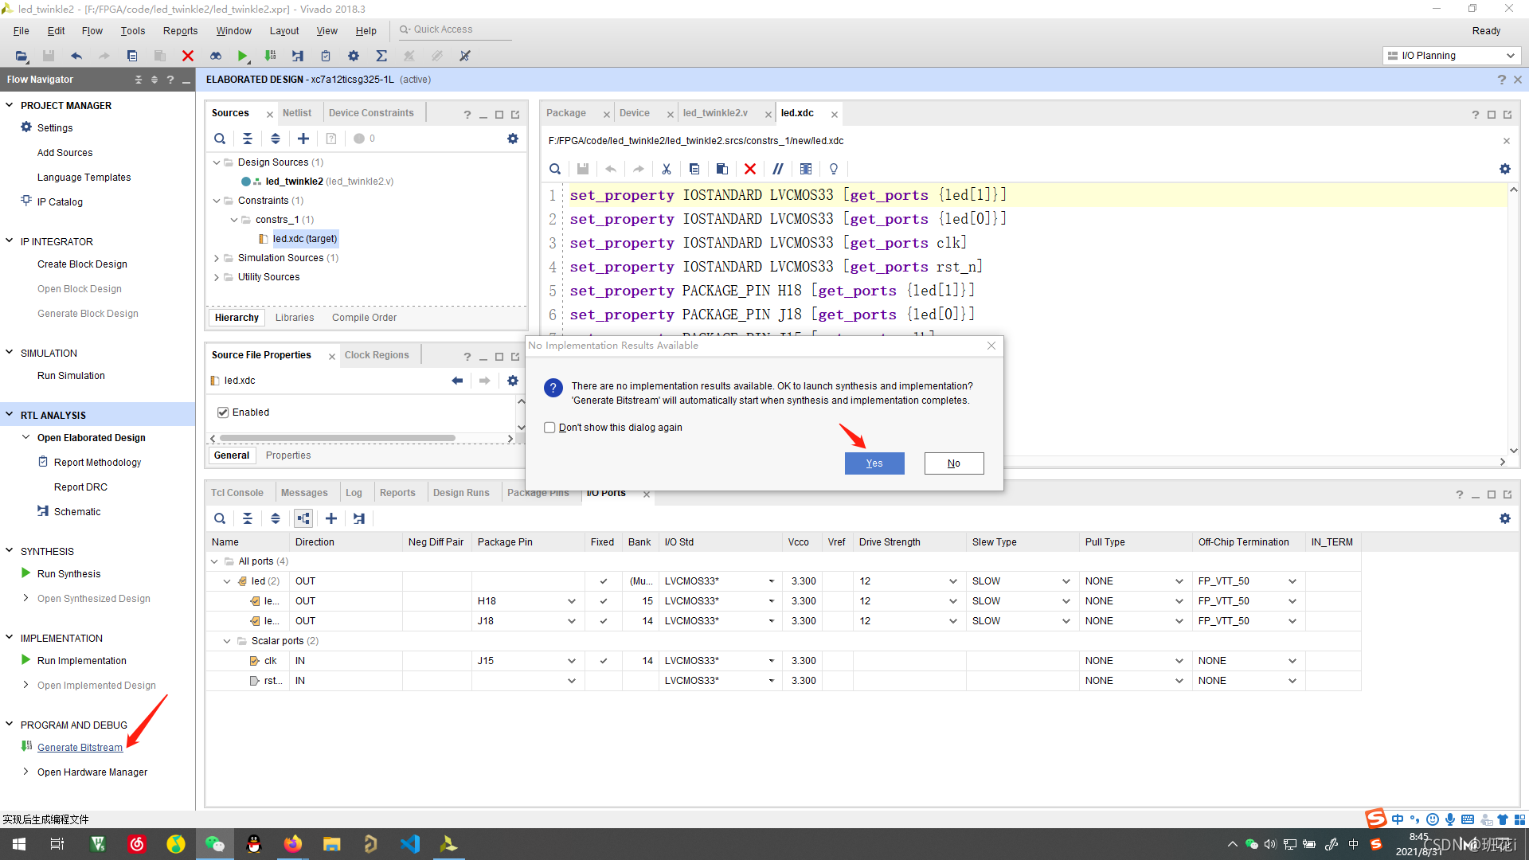Click the toggle comment icon in editor
1529x860 pixels.
[x=778, y=169]
